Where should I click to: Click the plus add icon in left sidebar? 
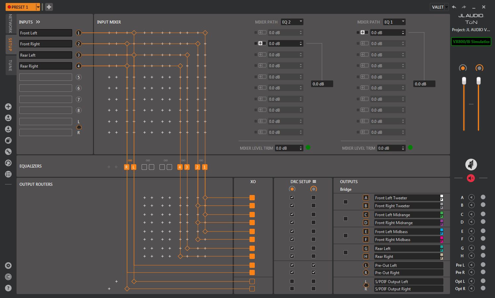pos(8,107)
